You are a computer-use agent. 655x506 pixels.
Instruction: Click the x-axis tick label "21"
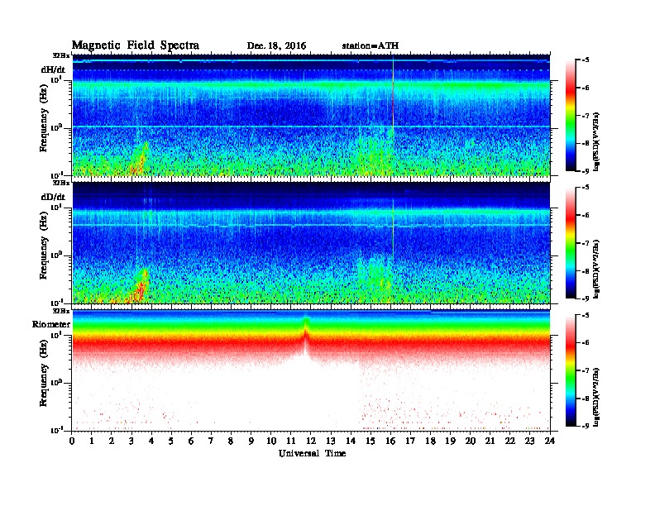490,441
